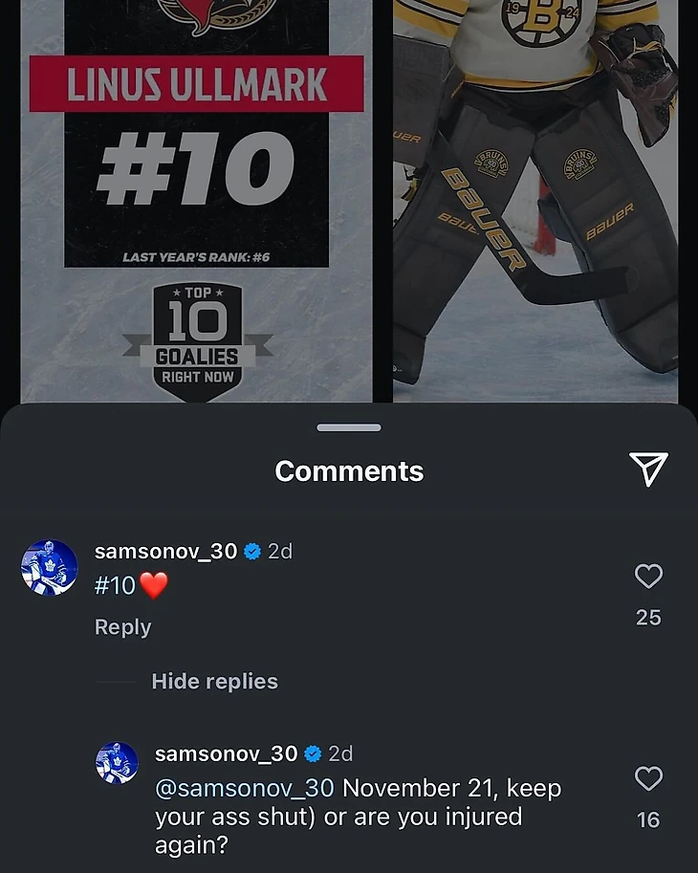Open samsonov_30 avatar on top comment

point(50,567)
